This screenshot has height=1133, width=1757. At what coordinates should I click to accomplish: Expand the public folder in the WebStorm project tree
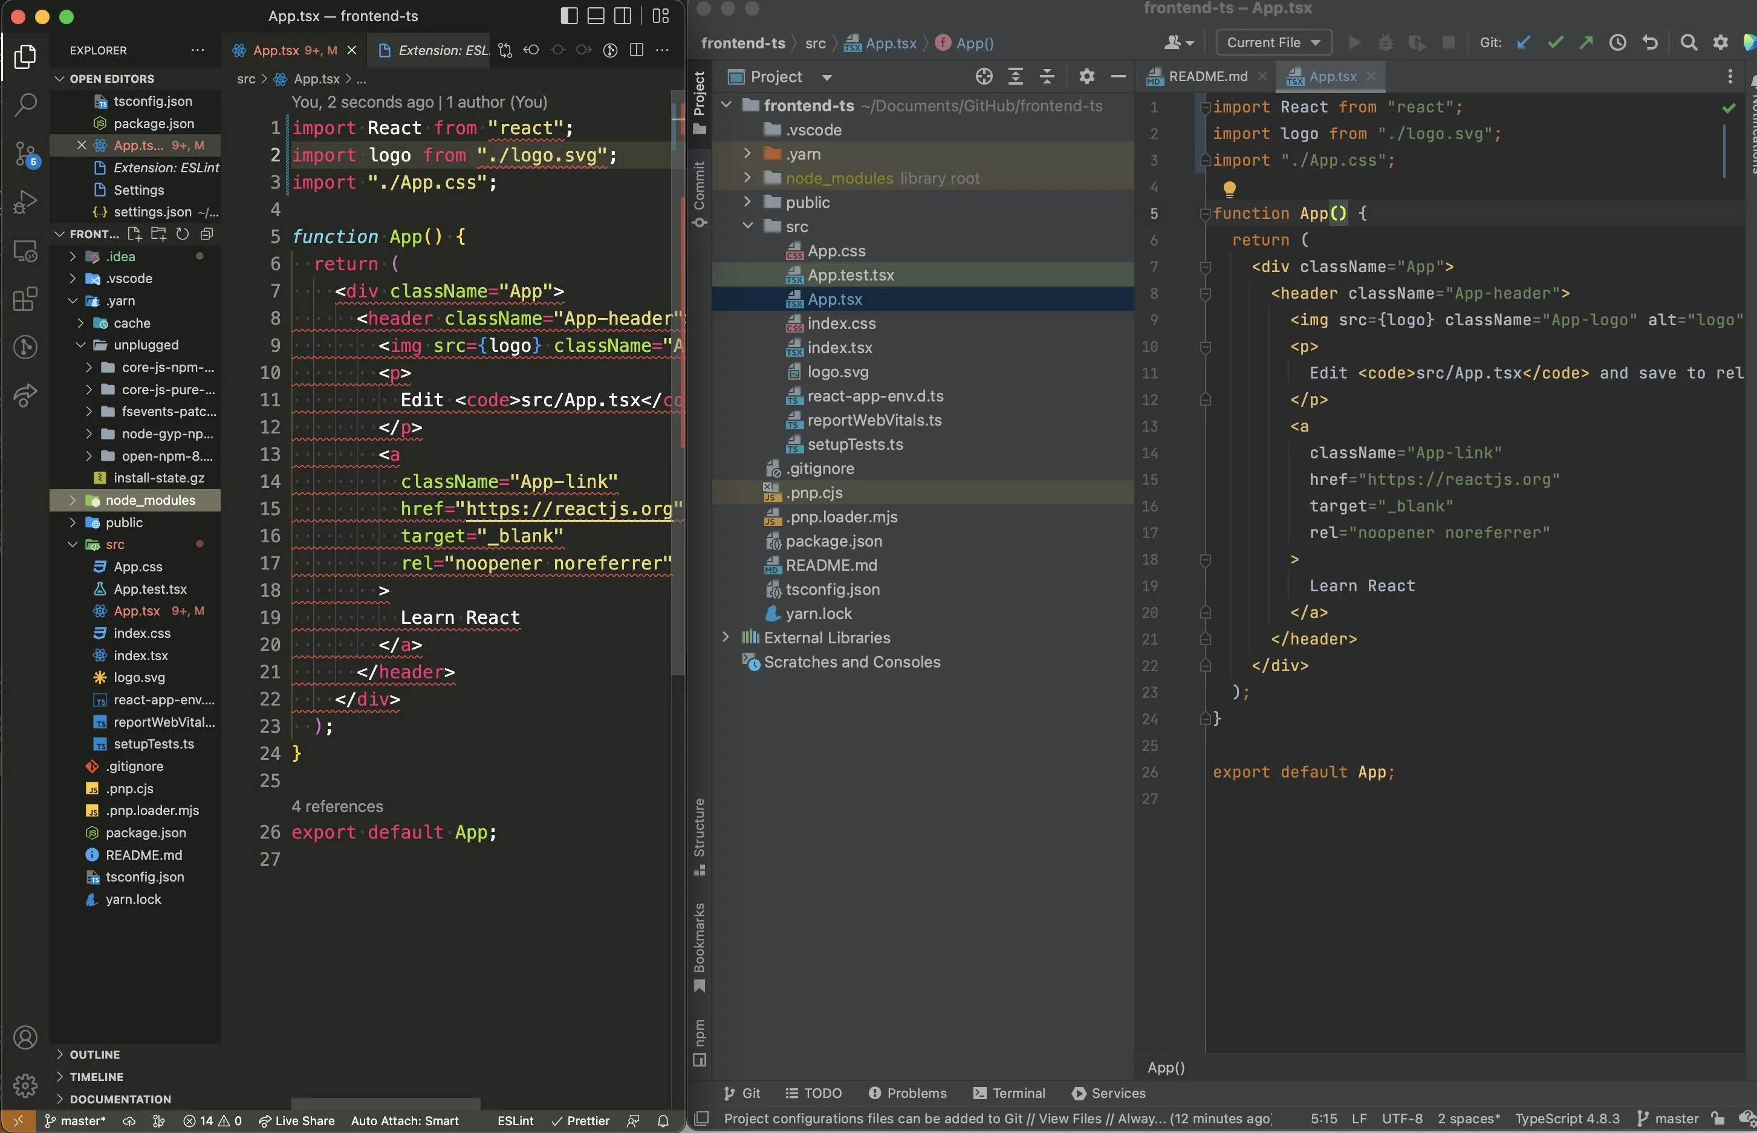(x=747, y=201)
